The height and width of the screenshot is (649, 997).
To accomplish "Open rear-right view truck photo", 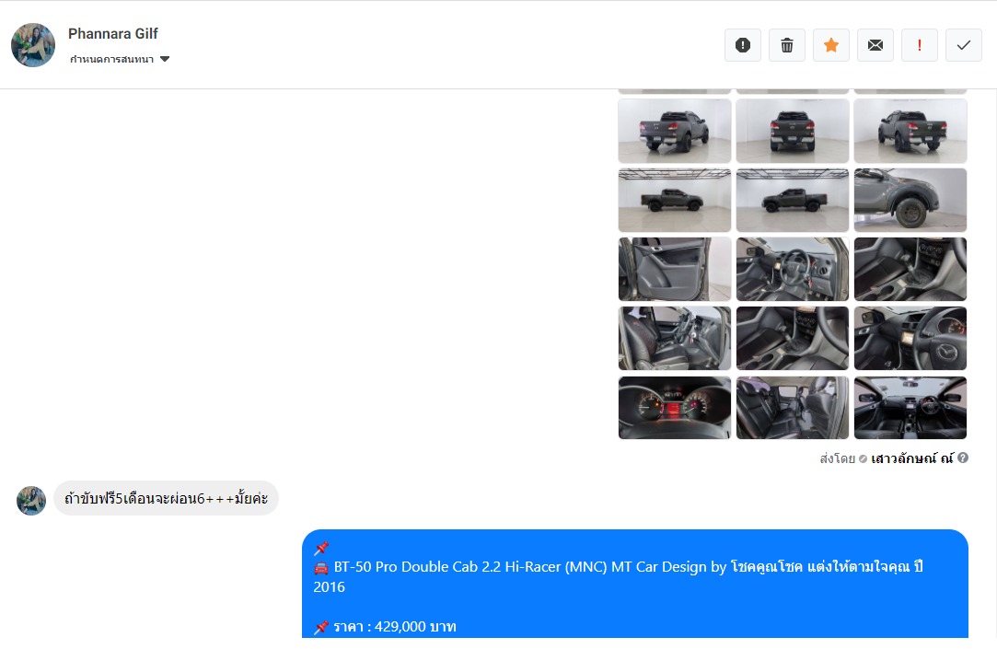I will (x=910, y=131).
